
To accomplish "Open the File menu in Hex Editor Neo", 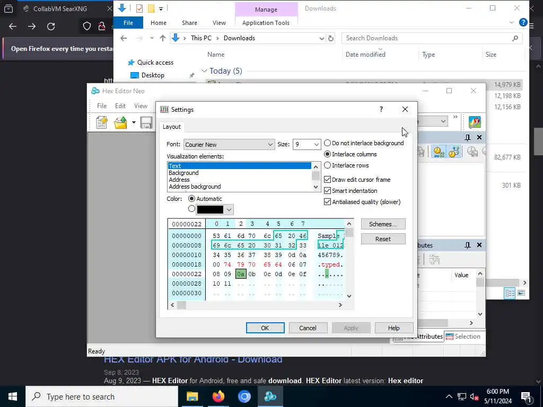I will click(101, 106).
